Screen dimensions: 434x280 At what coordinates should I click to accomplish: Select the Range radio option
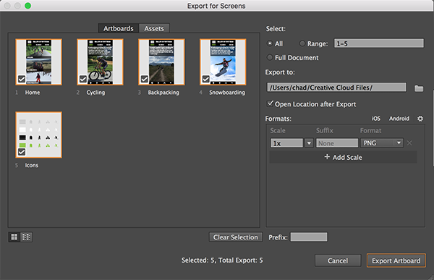302,43
